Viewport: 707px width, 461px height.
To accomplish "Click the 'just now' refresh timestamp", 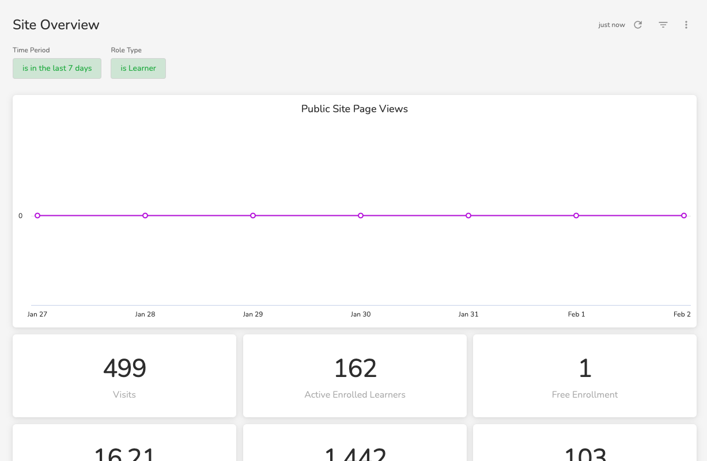I will 611,25.
